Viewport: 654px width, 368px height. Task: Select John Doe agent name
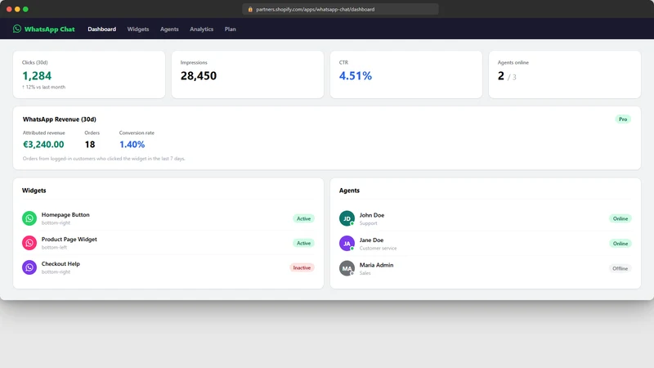point(372,215)
